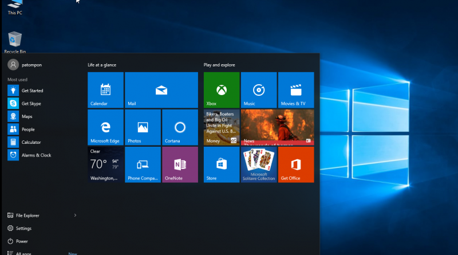This screenshot has height=255, width=458.
Task: Open the Music tile
Action: 259,90
